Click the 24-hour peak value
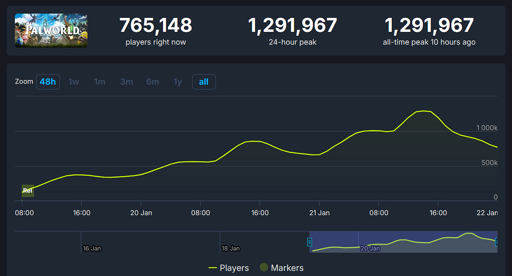This screenshot has height=276, width=512. 293,26
